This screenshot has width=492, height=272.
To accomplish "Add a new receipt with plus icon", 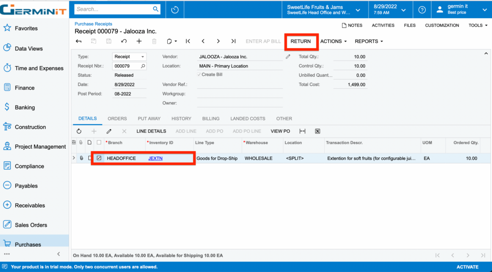I will click(x=139, y=41).
